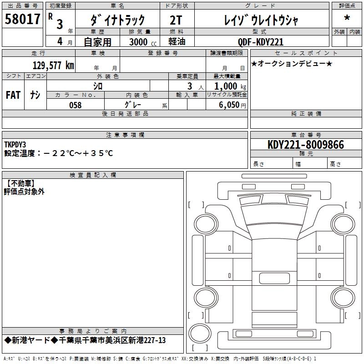Click the 純正装備 header
This screenshot has height=364, width=364.
pyautogui.click(x=306, y=113)
